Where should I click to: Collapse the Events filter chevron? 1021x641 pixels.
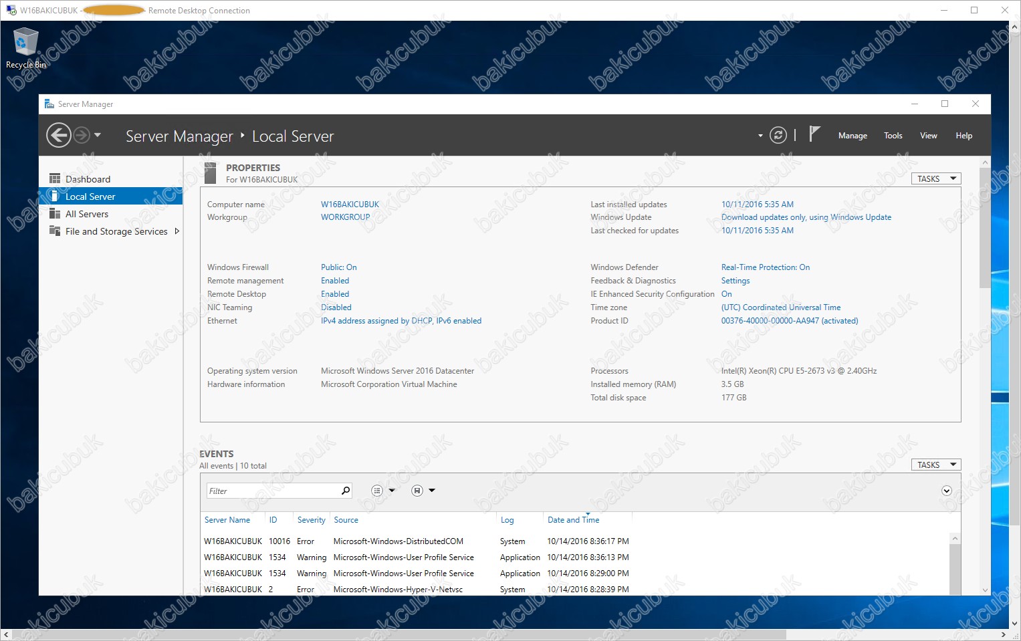tap(947, 491)
